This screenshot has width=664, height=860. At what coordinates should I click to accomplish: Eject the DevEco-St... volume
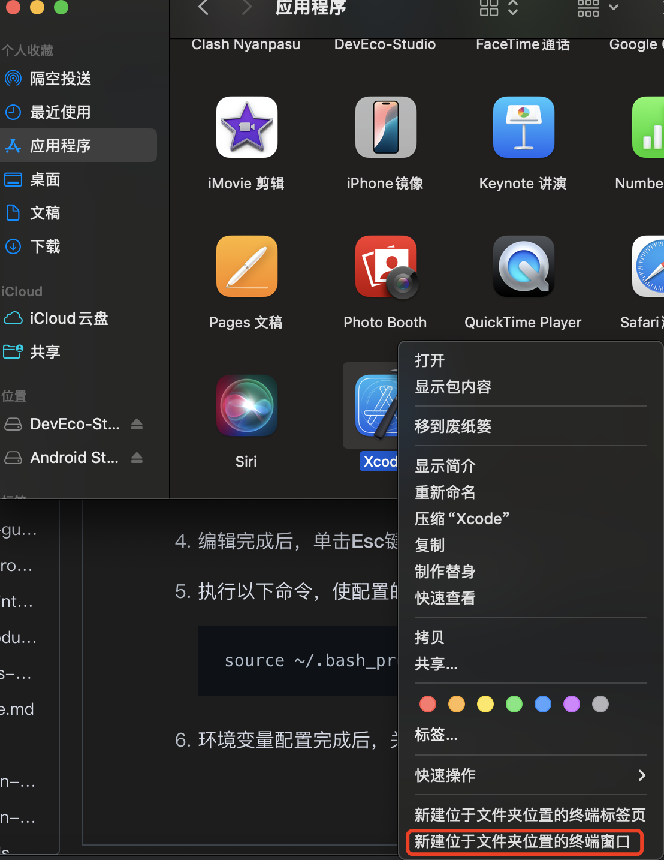pos(137,424)
